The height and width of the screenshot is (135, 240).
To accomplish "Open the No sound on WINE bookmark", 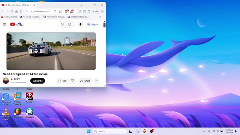I will coord(30,17).
